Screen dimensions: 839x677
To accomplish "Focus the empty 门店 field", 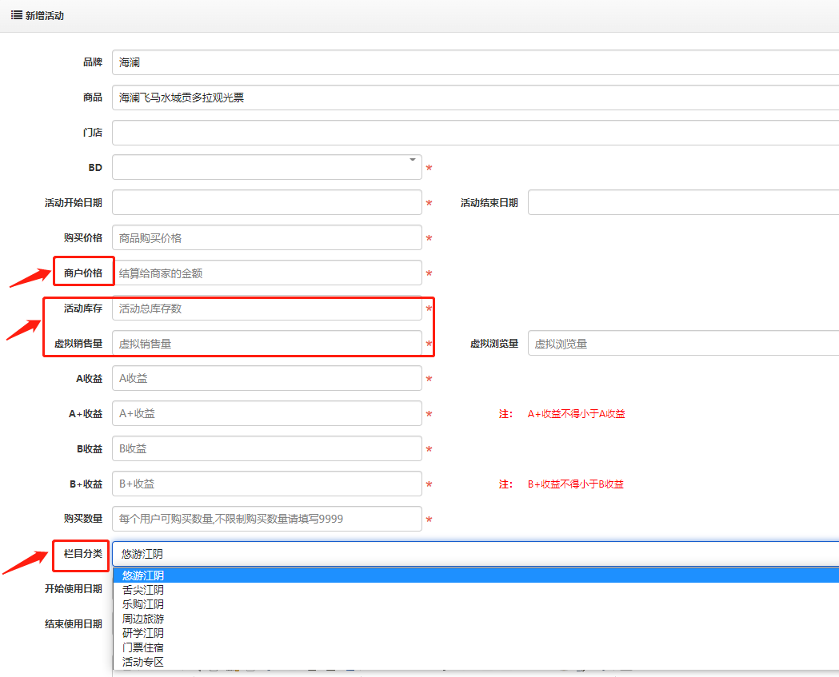I will (475, 133).
